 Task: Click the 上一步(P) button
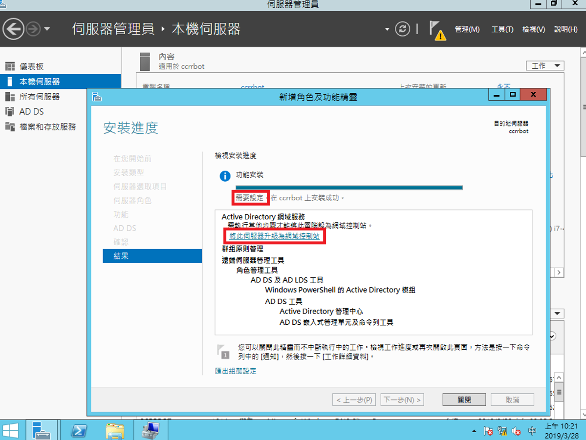pyautogui.click(x=354, y=399)
